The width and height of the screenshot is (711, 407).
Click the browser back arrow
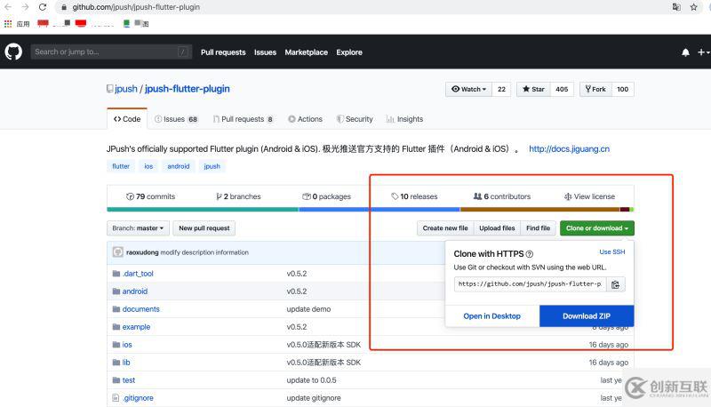click(8, 7)
